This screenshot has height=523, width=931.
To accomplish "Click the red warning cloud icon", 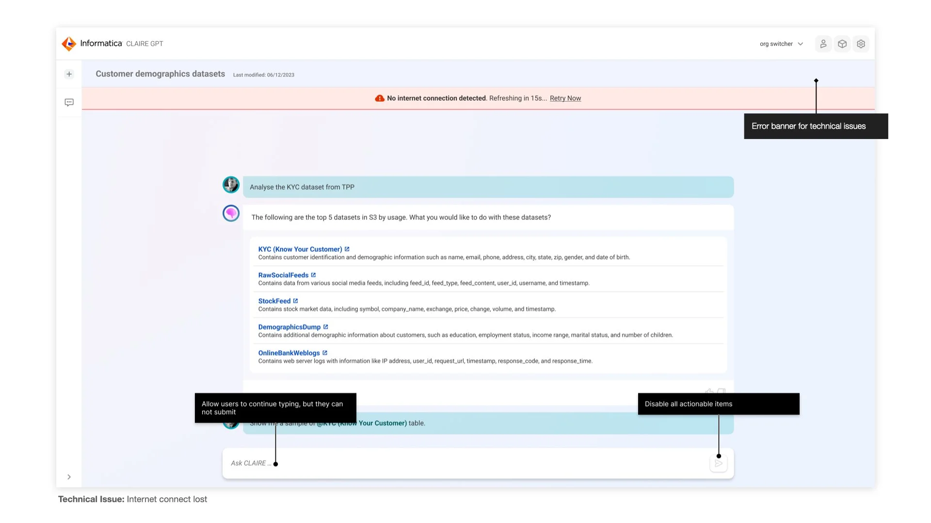I will (x=380, y=98).
